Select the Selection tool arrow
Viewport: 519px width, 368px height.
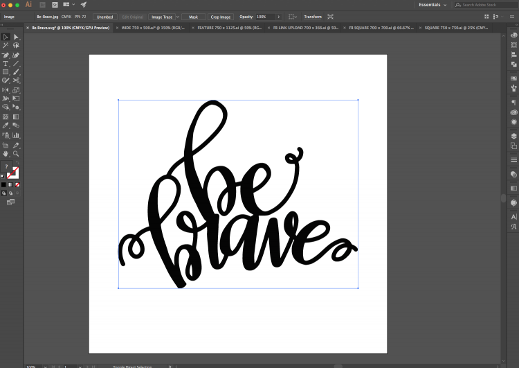point(6,37)
